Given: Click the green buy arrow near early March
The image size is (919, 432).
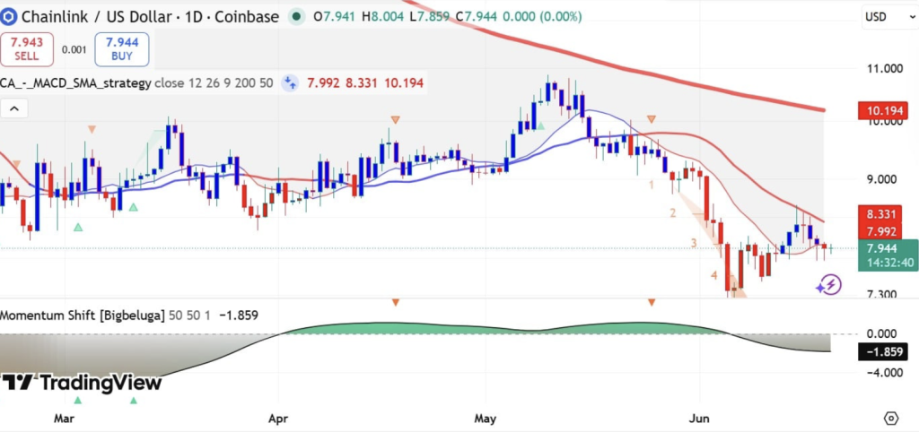Looking at the screenshot, I should pos(78,227).
